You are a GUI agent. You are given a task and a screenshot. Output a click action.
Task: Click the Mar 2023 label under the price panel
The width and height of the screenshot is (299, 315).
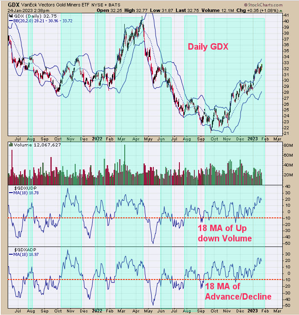coord(277,139)
